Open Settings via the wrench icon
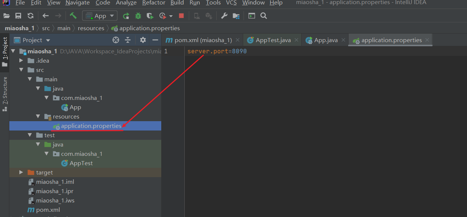Image resolution: width=467 pixels, height=217 pixels. click(224, 16)
